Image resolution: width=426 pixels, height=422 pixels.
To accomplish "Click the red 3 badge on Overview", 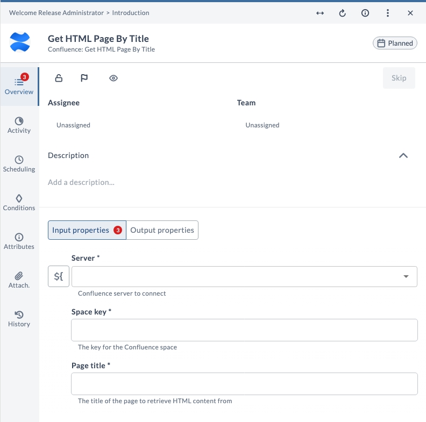I will click(x=24, y=77).
